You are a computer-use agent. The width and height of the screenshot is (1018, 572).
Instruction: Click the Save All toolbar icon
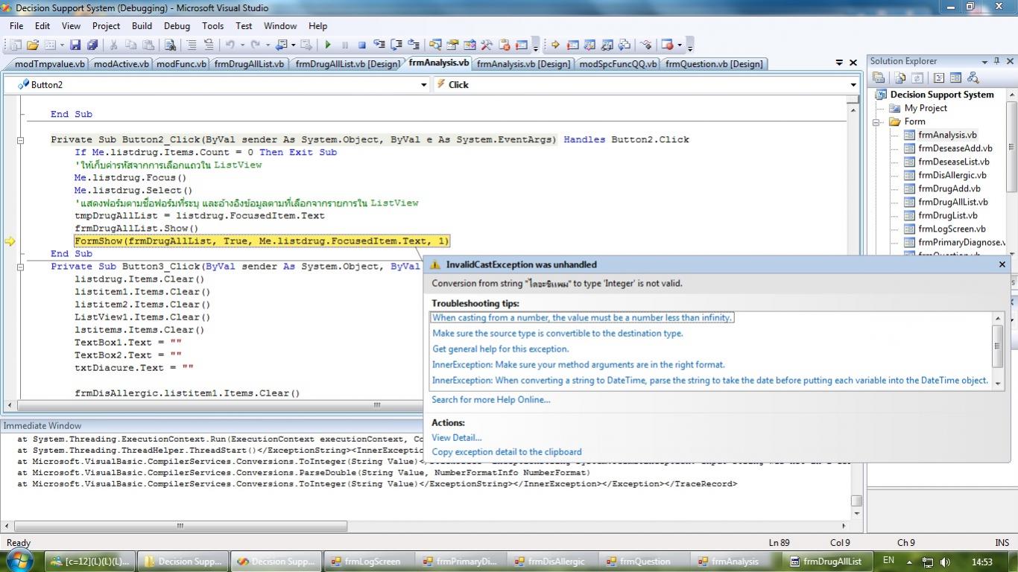(92, 45)
